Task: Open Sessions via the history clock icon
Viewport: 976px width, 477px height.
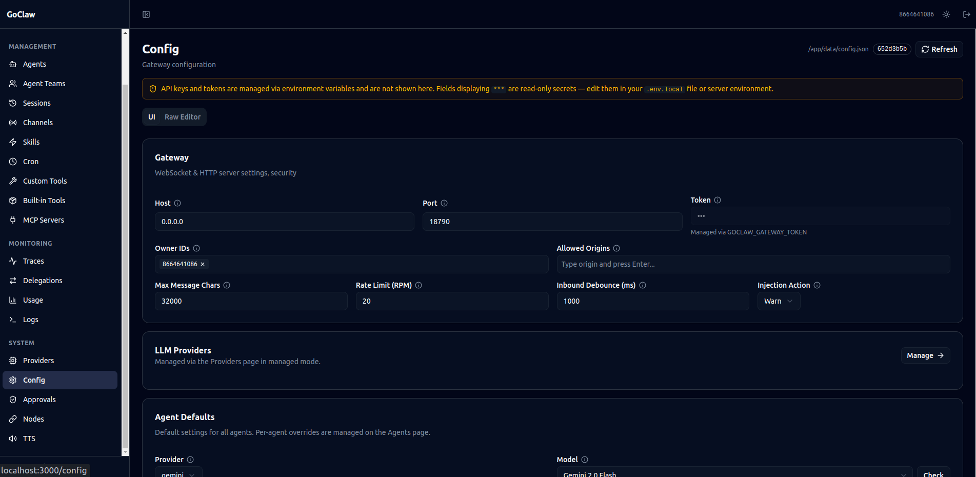Action: pyautogui.click(x=13, y=103)
